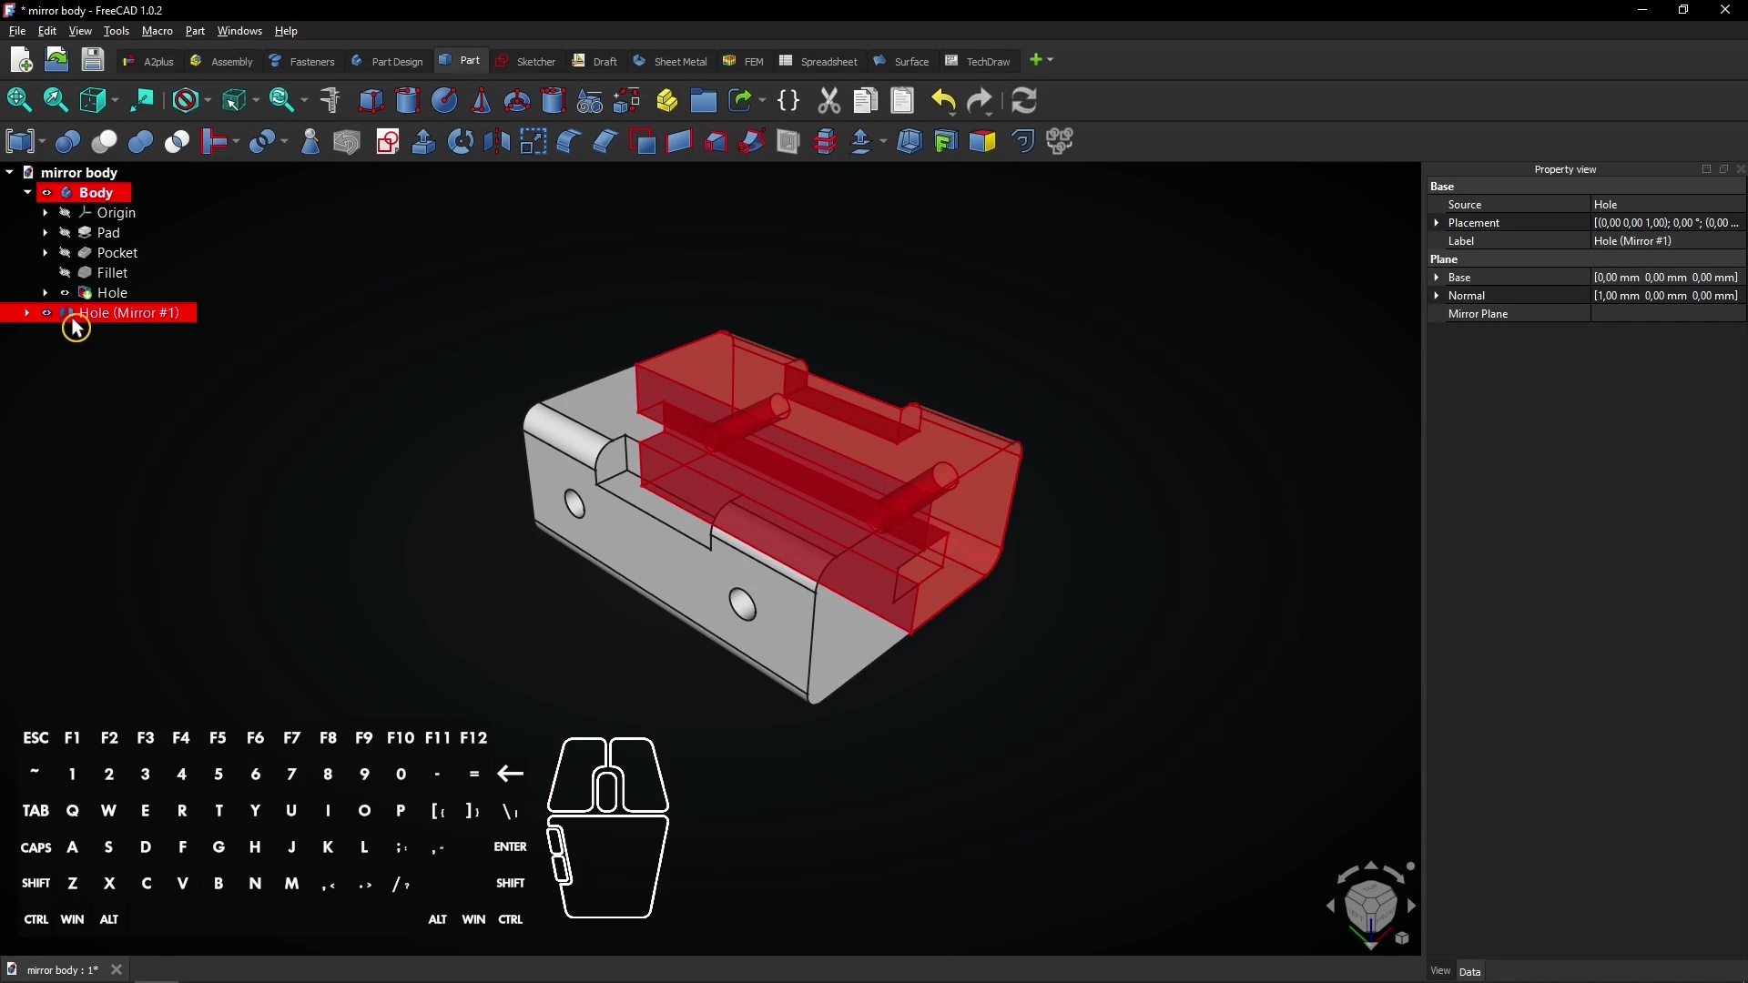The width and height of the screenshot is (1748, 983).
Task: Toggle visibility of the Pocket feature
Action: tap(64, 252)
